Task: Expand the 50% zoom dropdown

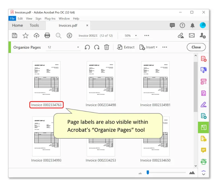Action: pos(136,36)
